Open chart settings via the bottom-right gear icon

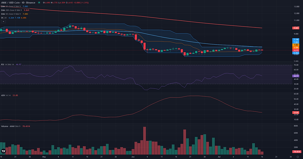point(298,157)
